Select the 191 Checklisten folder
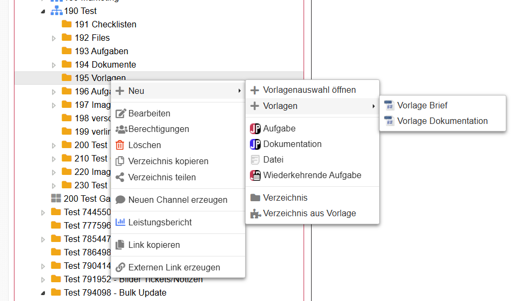The height and width of the screenshot is (301, 524). click(x=105, y=24)
